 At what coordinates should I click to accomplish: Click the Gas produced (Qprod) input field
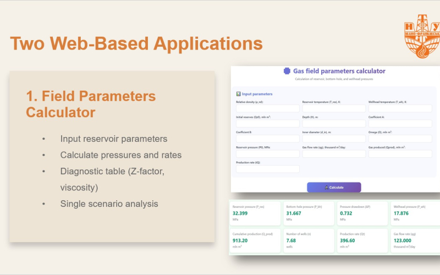click(x=400, y=154)
